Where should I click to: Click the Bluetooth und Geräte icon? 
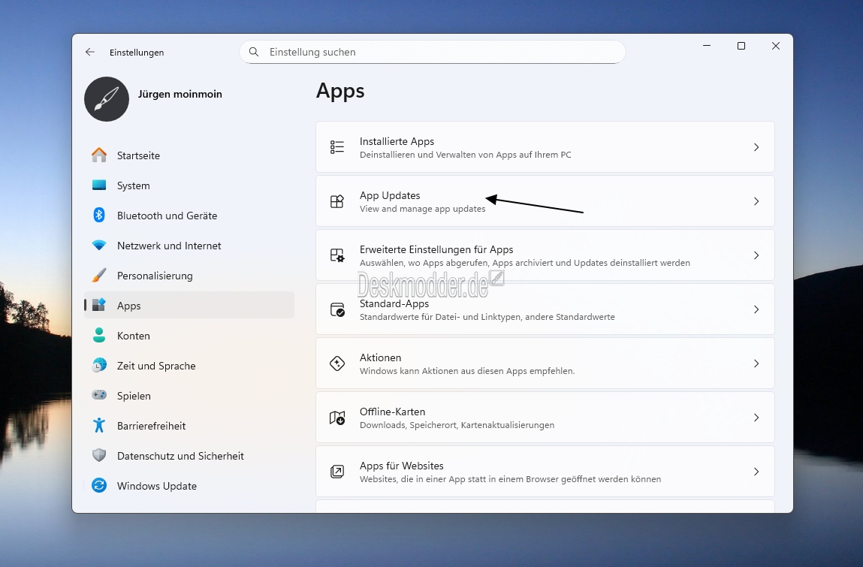click(99, 216)
